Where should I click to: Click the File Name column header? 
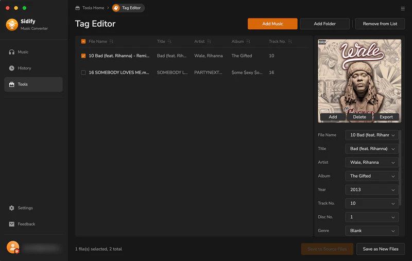[x=98, y=42]
